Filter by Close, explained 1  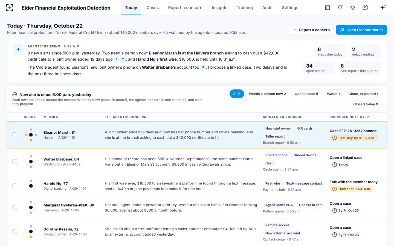[363, 94]
